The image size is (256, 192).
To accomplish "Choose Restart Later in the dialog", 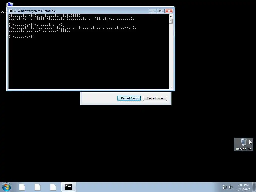I will (155, 98).
